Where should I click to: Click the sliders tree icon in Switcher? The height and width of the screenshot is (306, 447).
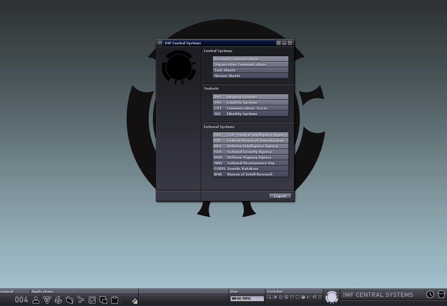point(315,297)
